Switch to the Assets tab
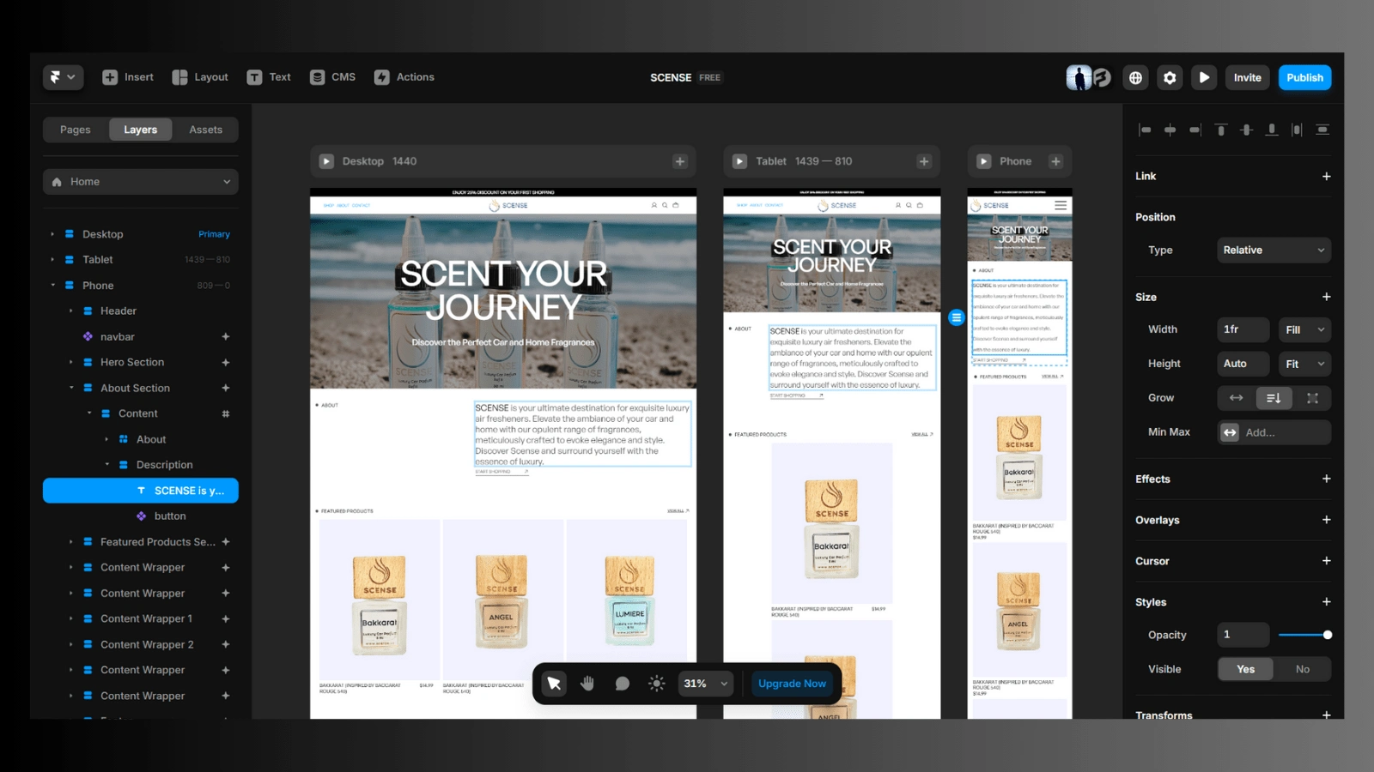 pos(205,130)
